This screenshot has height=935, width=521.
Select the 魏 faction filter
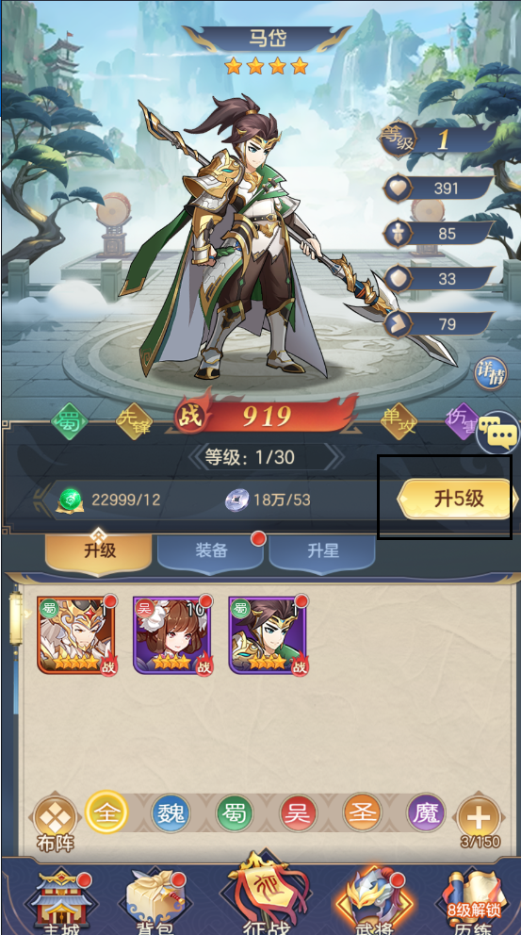point(171,813)
